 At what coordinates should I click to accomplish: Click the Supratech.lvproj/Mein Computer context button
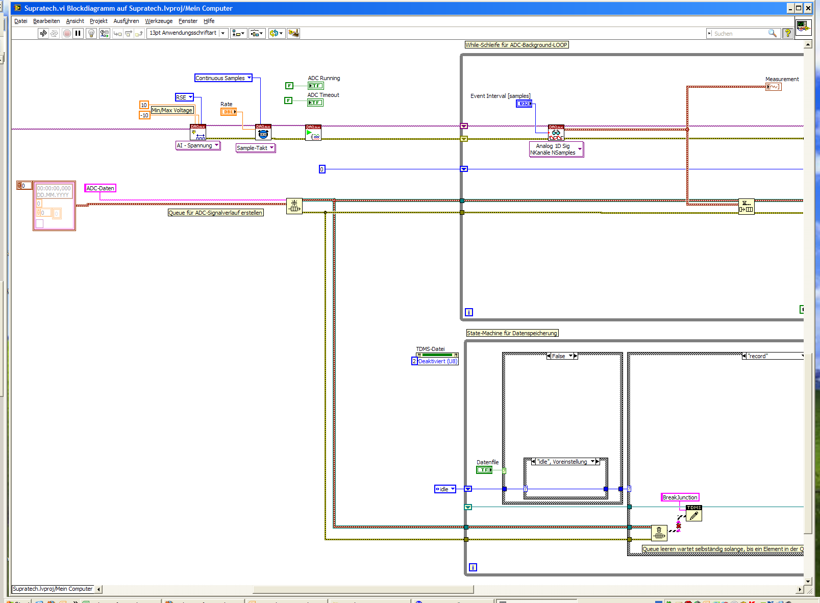pyautogui.click(x=53, y=589)
